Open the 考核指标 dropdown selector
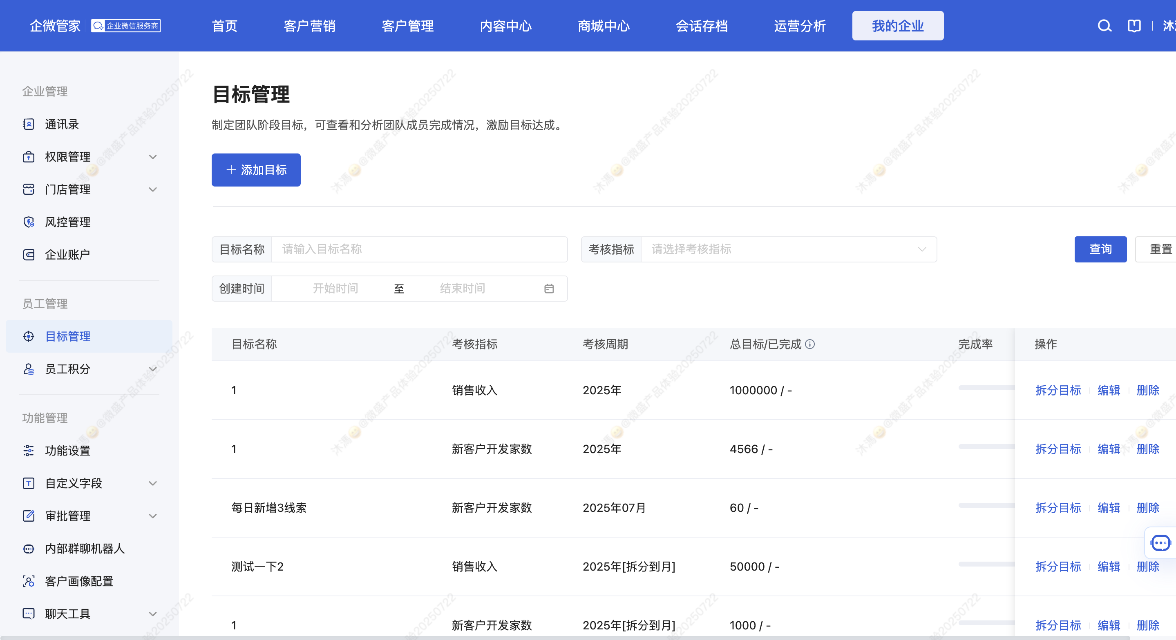The height and width of the screenshot is (640, 1176). pyautogui.click(x=789, y=249)
